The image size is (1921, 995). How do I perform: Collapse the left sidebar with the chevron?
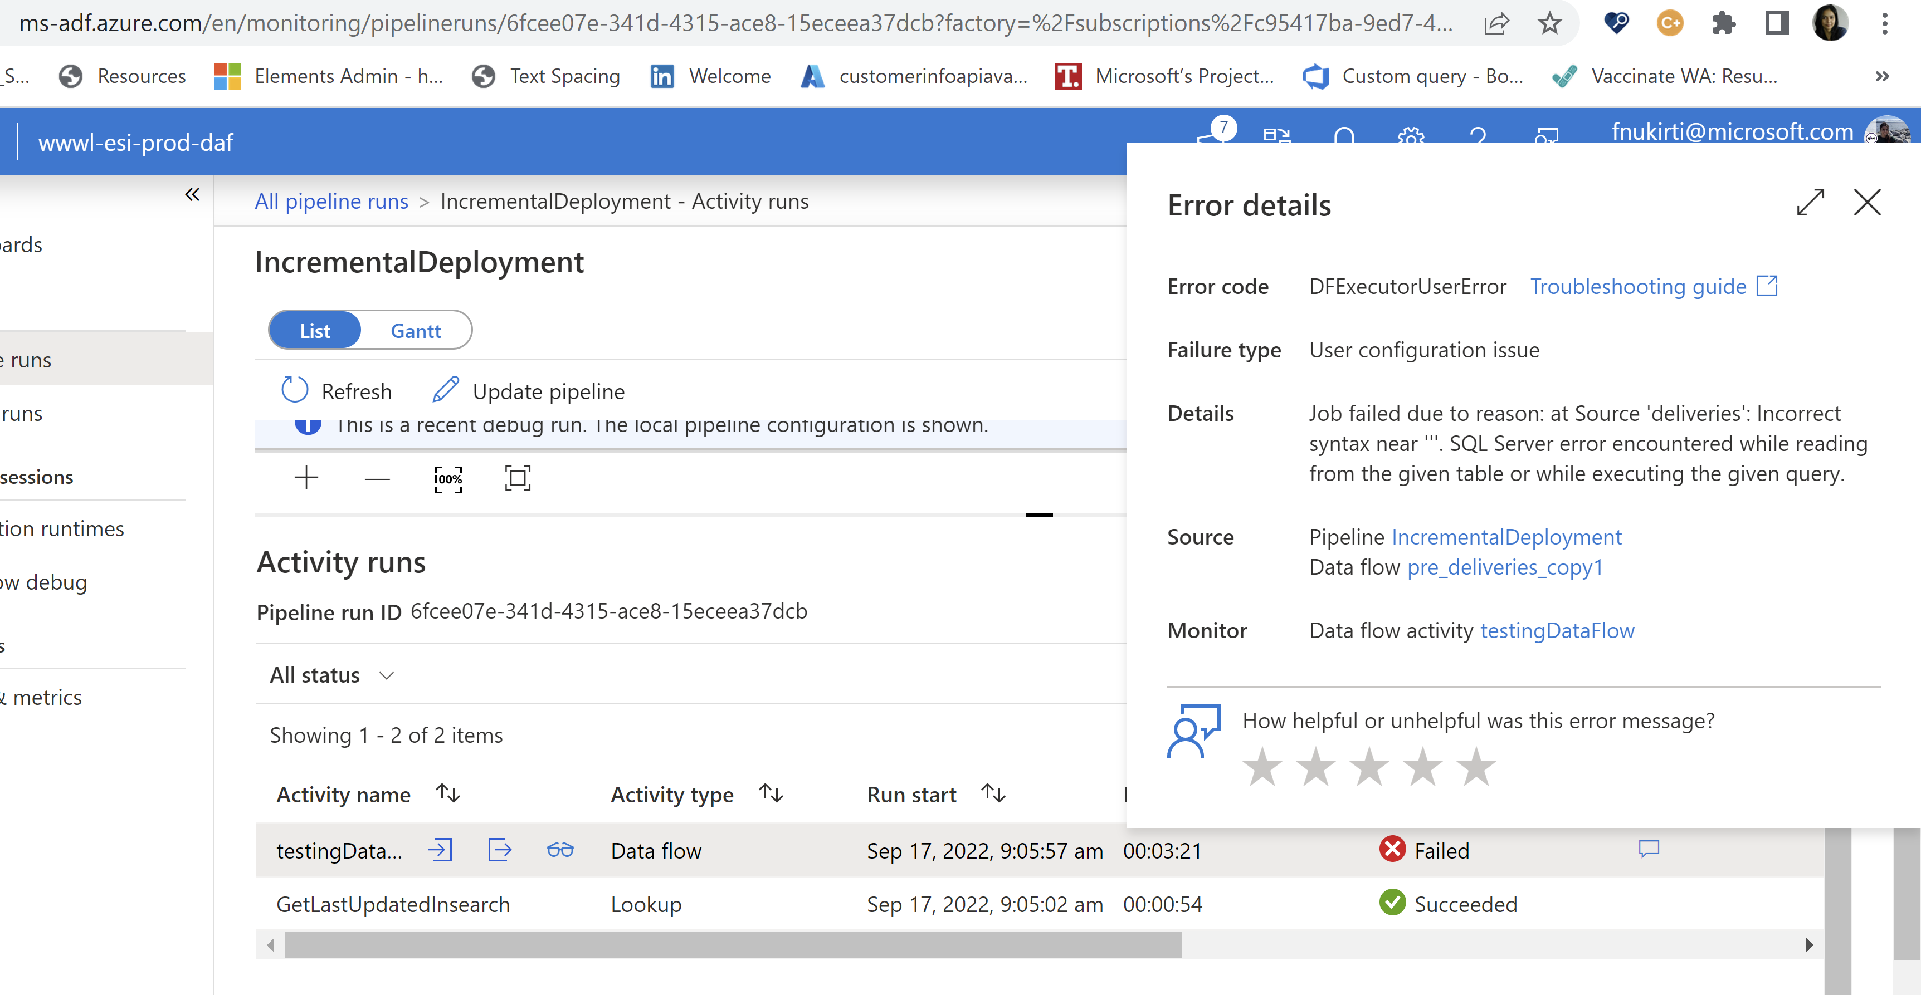(192, 194)
